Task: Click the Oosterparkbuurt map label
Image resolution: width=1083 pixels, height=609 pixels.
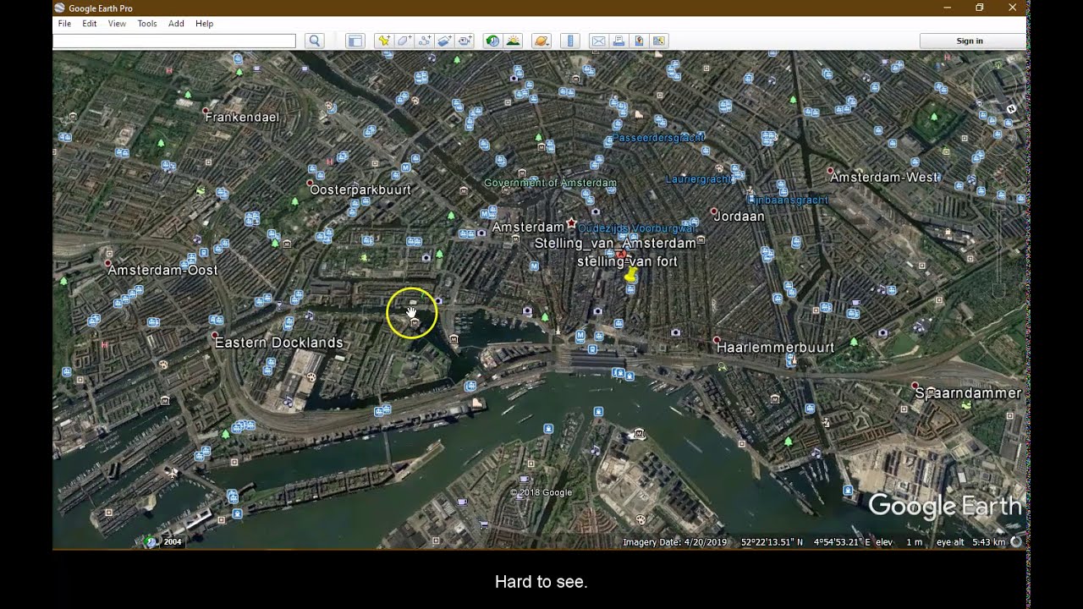Action: pyautogui.click(x=360, y=189)
